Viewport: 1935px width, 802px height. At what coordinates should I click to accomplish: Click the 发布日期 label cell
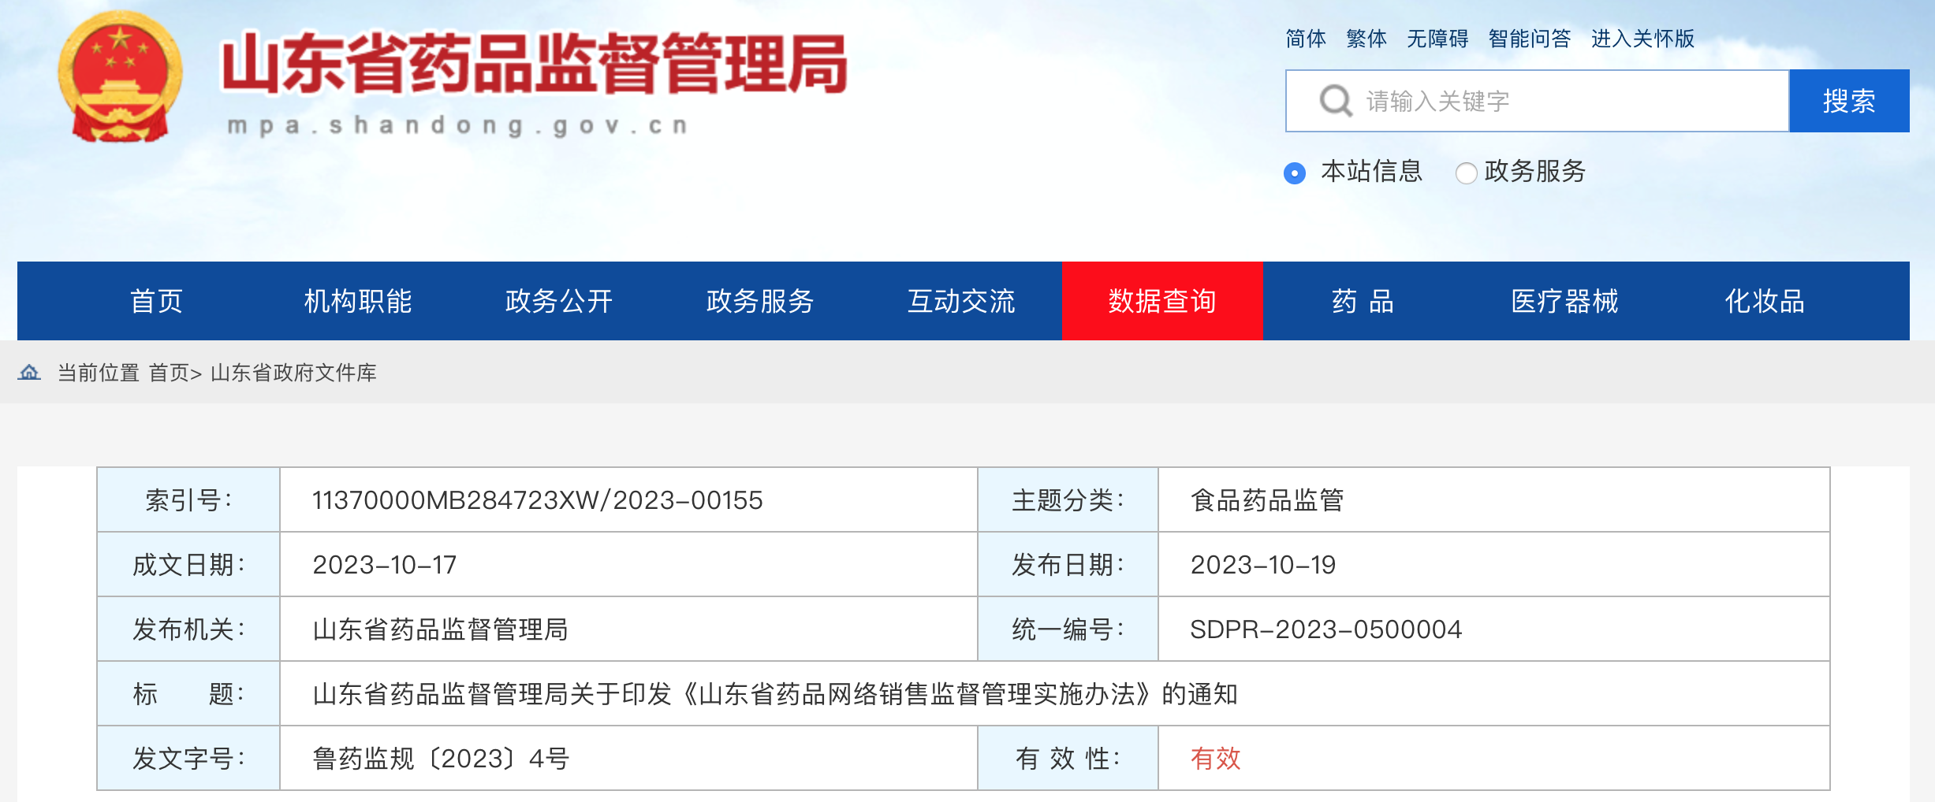(1068, 565)
